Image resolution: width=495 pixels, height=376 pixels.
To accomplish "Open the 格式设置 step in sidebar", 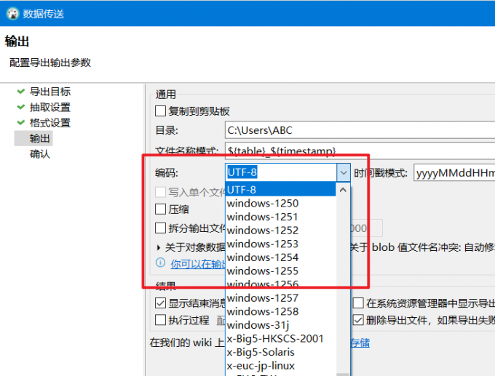I will click(49, 123).
